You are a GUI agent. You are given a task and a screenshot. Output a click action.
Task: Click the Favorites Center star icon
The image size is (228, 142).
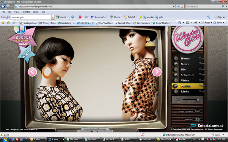coord(3,23)
